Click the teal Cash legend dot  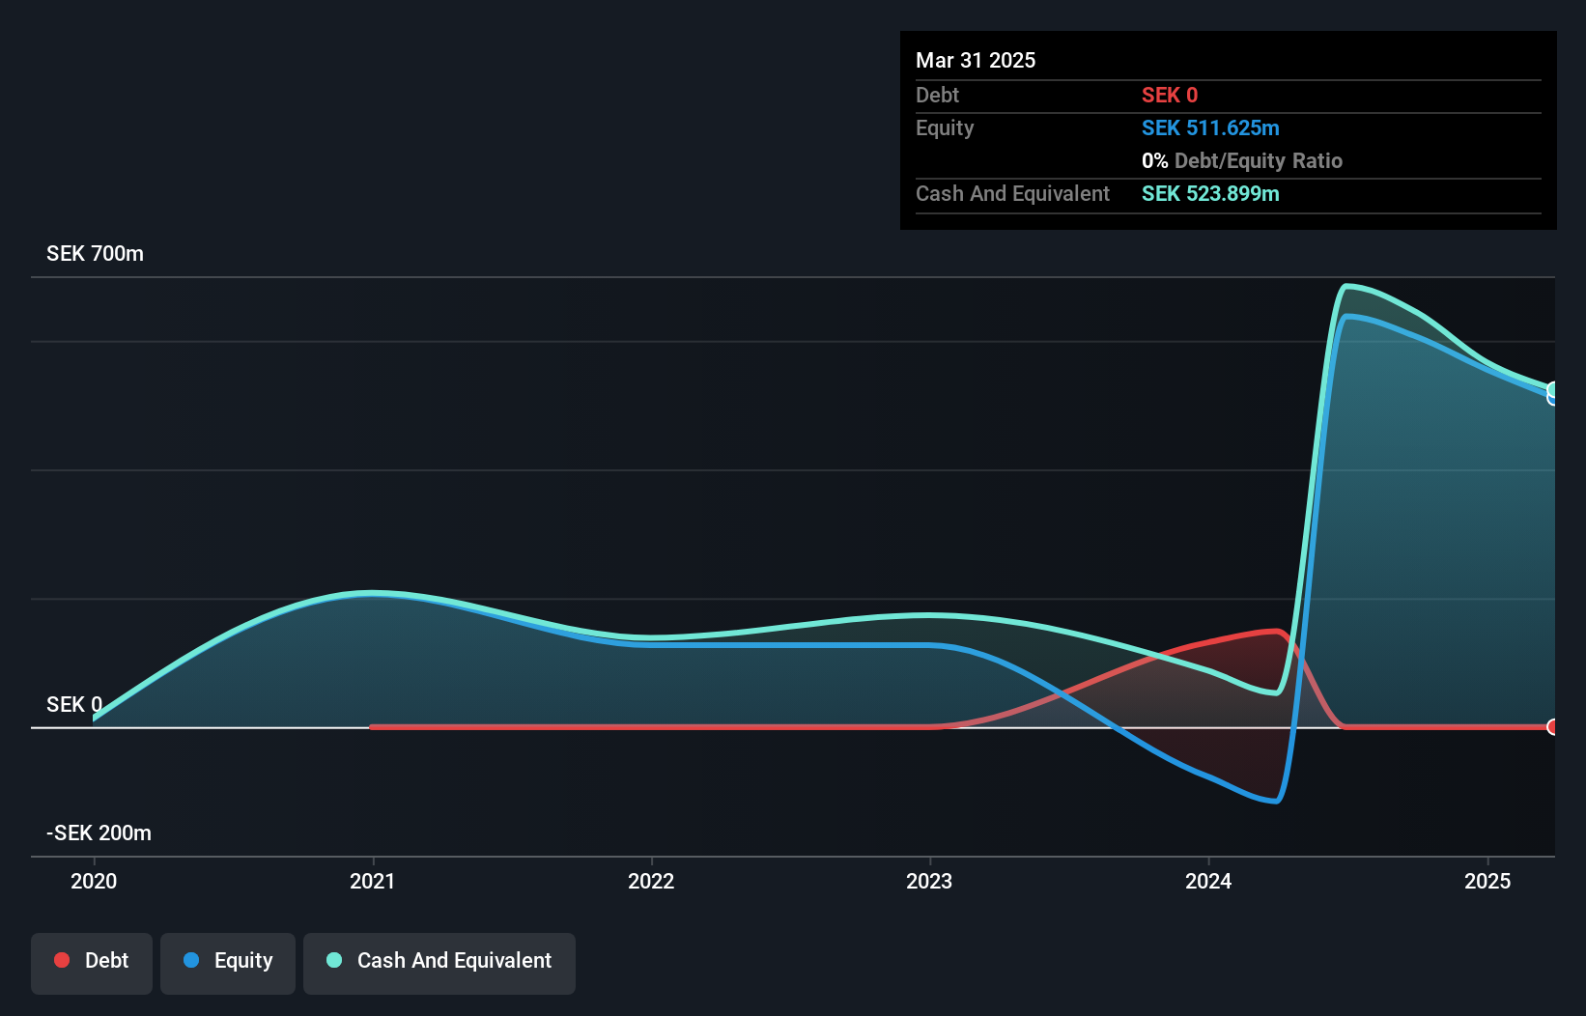(x=334, y=960)
